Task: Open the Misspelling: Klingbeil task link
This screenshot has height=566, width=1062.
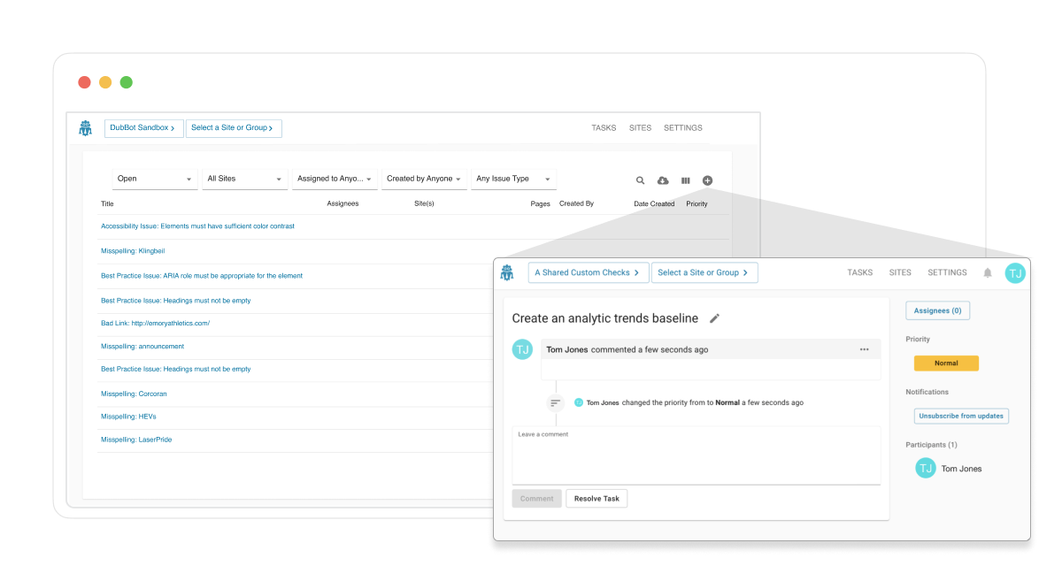Action: click(133, 251)
